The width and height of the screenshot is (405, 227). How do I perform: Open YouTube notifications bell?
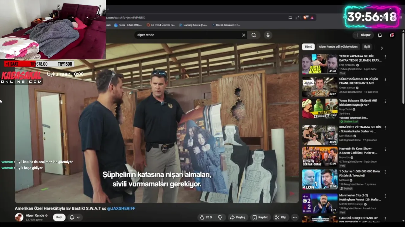[x=380, y=35]
